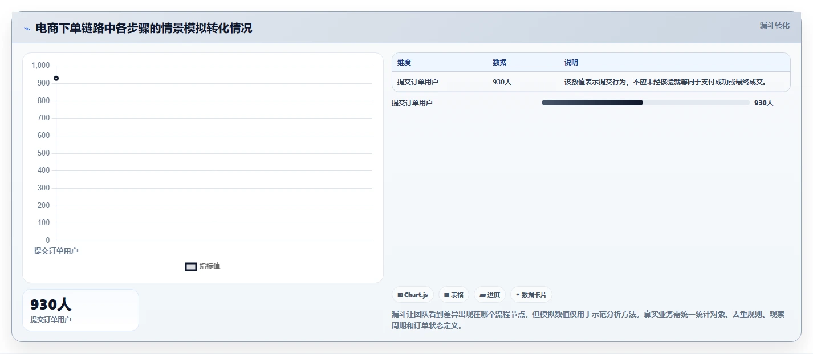Select the 数据卡片 chip
The height and width of the screenshot is (354, 813).
click(531, 295)
